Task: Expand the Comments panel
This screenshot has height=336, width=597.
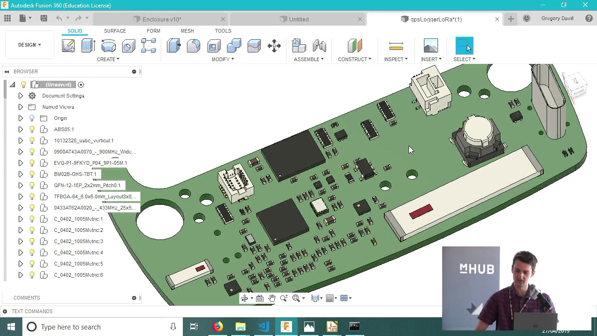Action: click(x=134, y=298)
